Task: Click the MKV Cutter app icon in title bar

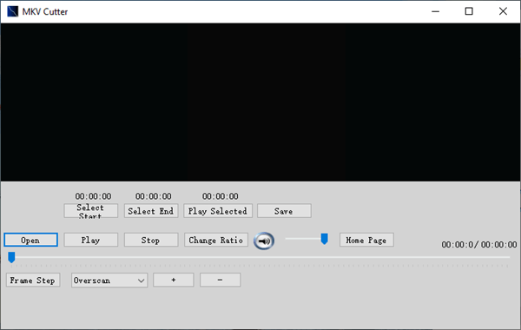Action: pyautogui.click(x=13, y=11)
